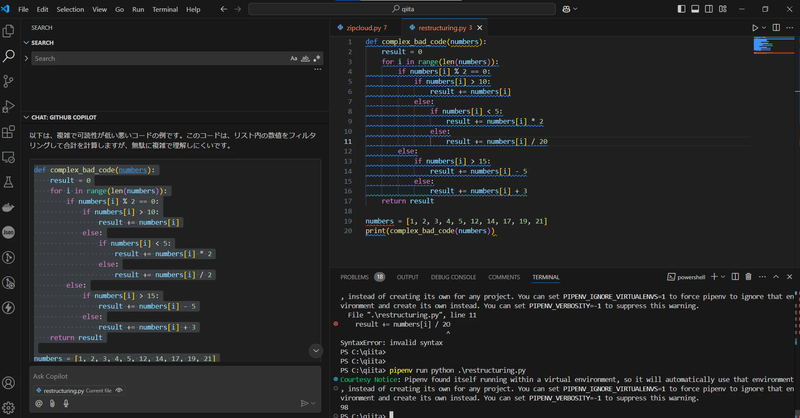Open the Selection menu

point(71,9)
